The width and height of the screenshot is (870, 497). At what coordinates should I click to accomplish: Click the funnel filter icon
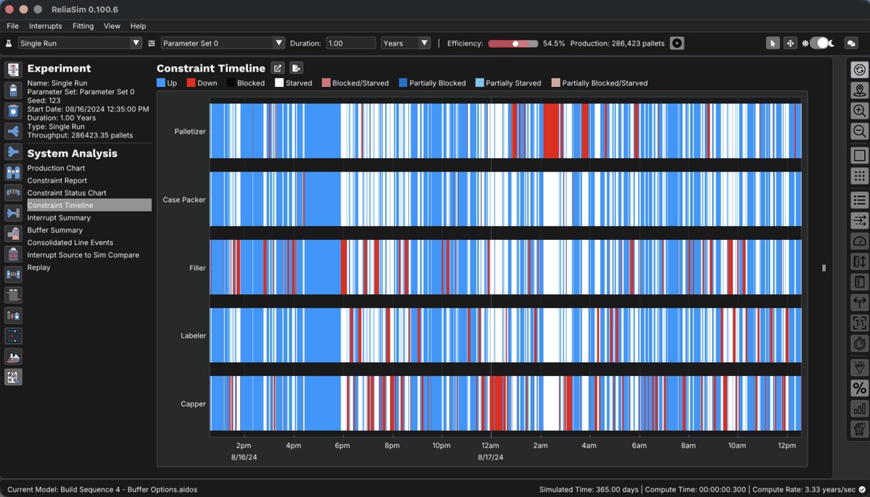tap(859, 368)
